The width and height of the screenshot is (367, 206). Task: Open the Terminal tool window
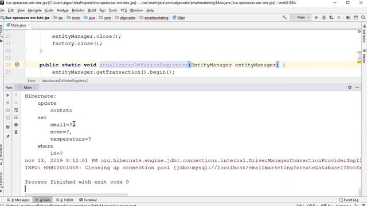coord(88,200)
